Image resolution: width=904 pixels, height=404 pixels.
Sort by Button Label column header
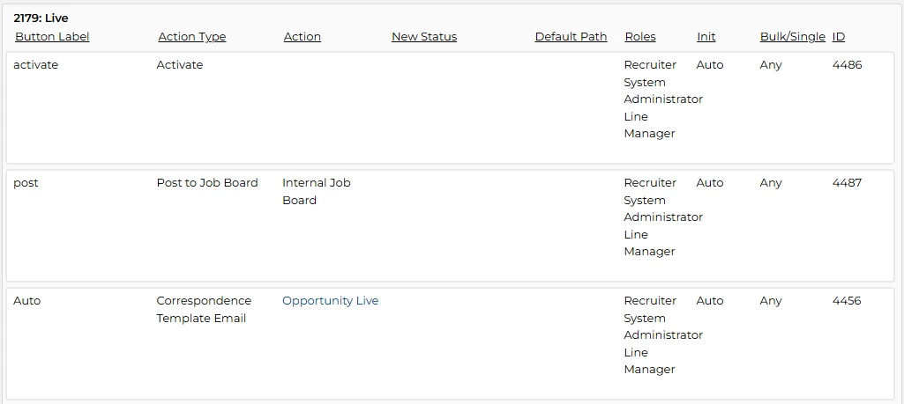pyautogui.click(x=52, y=37)
